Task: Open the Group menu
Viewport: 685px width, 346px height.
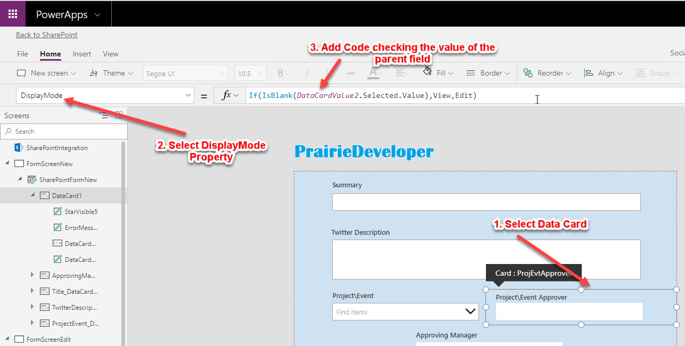Action: point(656,73)
